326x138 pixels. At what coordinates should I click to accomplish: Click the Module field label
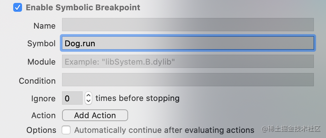(41, 62)
